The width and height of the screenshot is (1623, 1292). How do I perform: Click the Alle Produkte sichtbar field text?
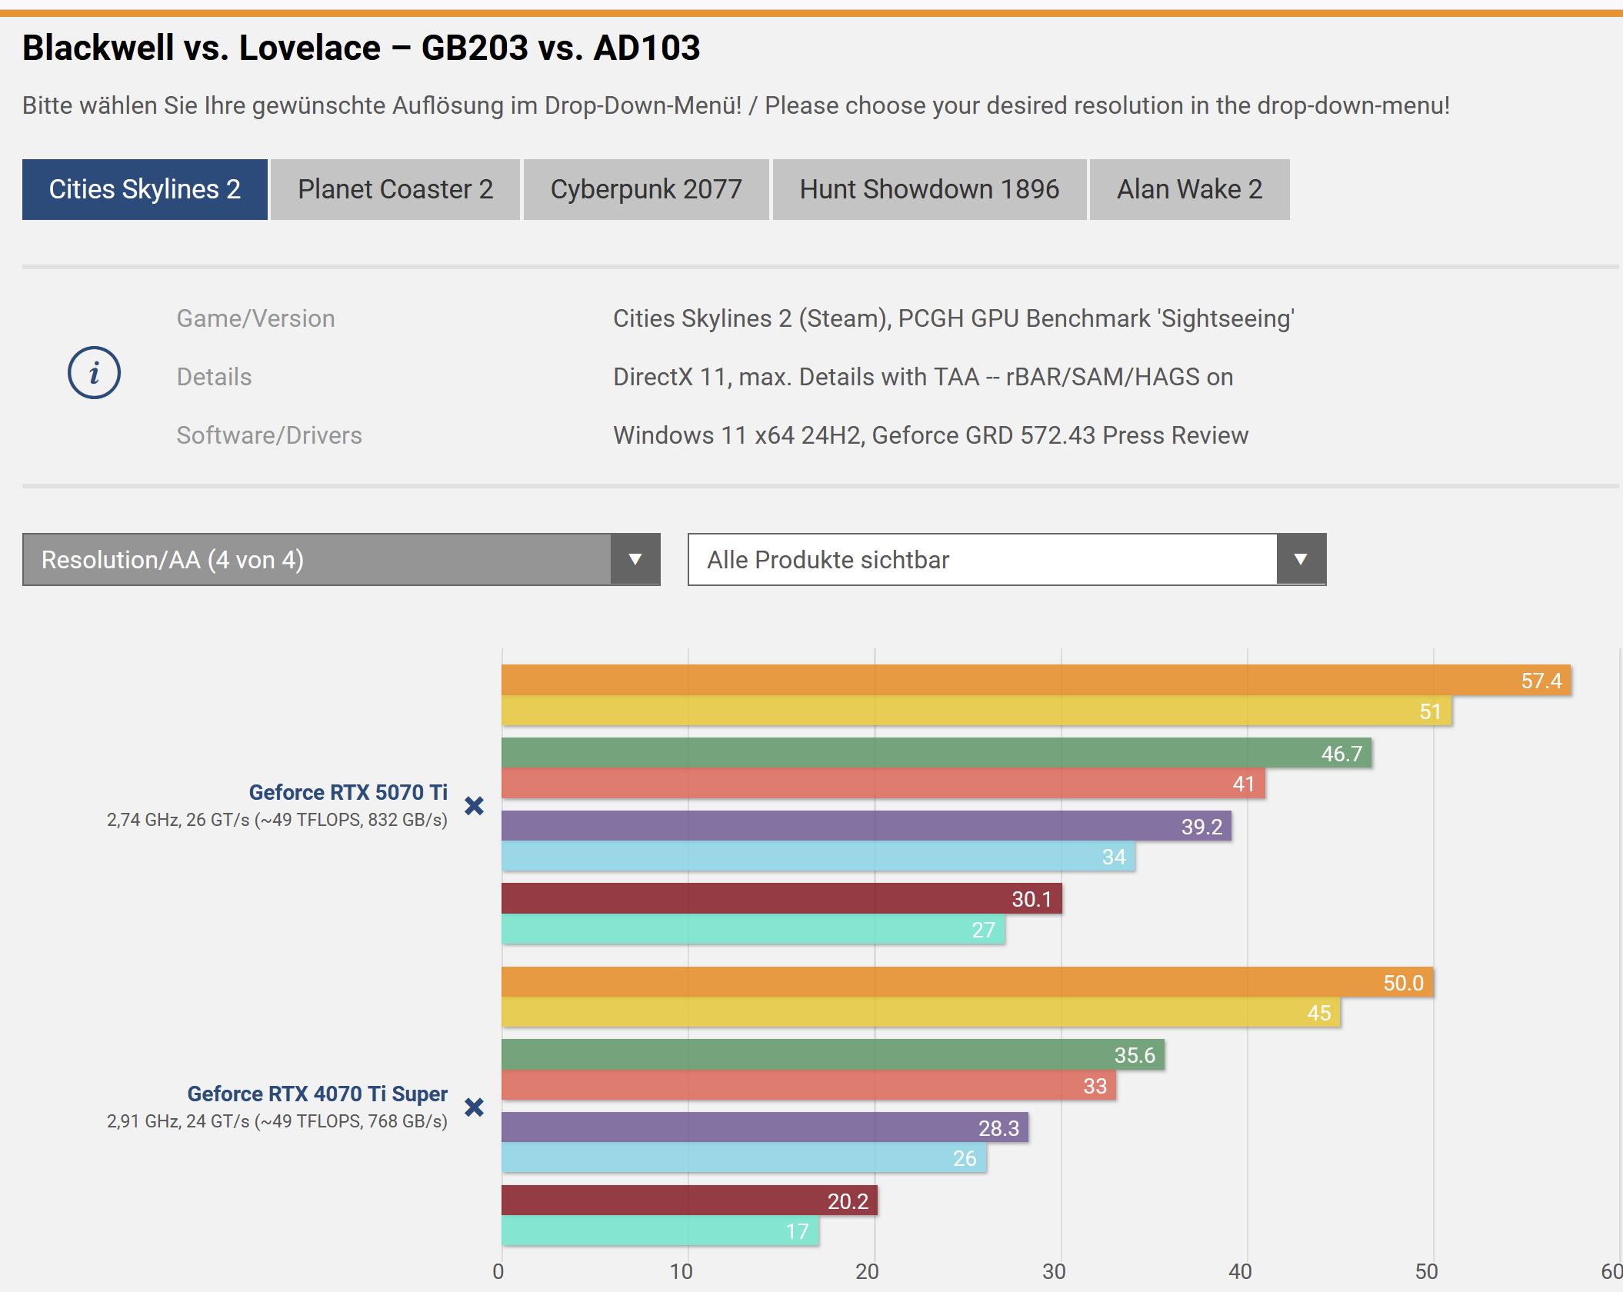(x=828, y=559)
